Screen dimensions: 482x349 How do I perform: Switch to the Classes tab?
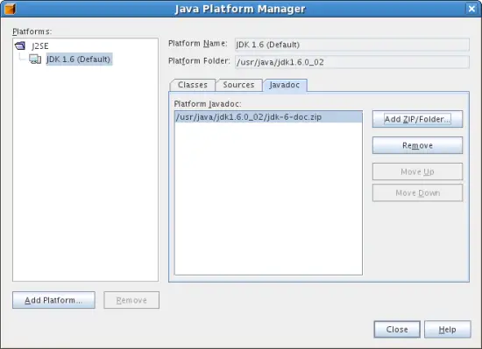[x=193, y=85]
